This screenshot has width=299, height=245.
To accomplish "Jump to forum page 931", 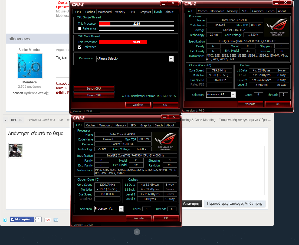I will pos(61,120).
